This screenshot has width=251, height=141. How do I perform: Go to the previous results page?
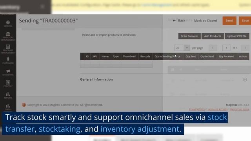(213, 48)
